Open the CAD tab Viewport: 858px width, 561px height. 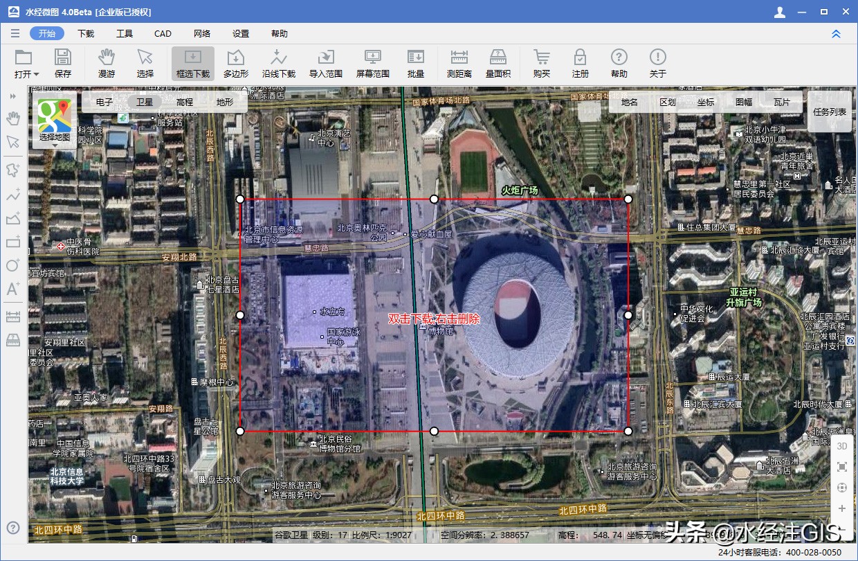coord(163,33)
